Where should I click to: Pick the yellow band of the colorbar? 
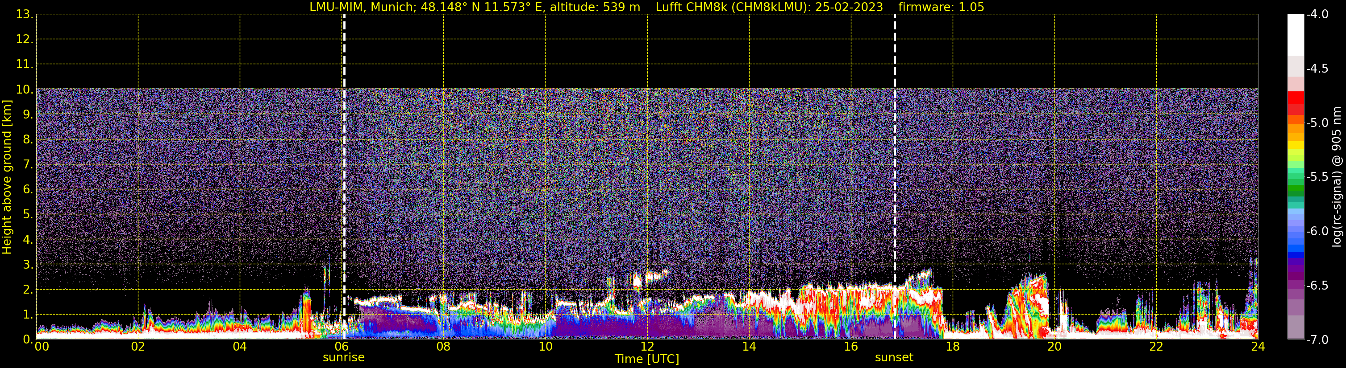click(1295, 145)
